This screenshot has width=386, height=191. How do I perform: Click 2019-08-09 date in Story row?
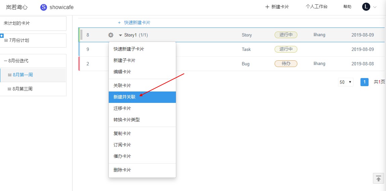click(363, 35)
